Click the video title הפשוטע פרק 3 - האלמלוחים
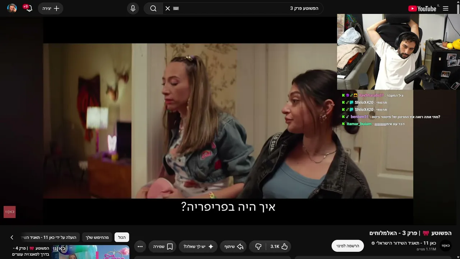 410,233
